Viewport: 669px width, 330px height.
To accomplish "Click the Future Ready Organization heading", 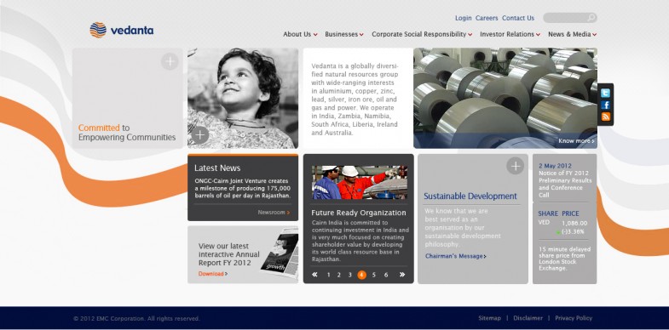I will tap(359, 213).
